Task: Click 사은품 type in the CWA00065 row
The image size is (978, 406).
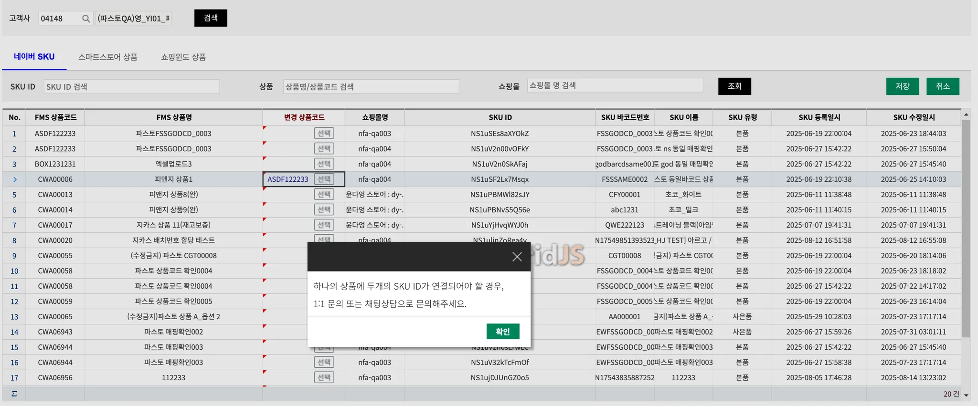Action: click(x=743, y=317)
